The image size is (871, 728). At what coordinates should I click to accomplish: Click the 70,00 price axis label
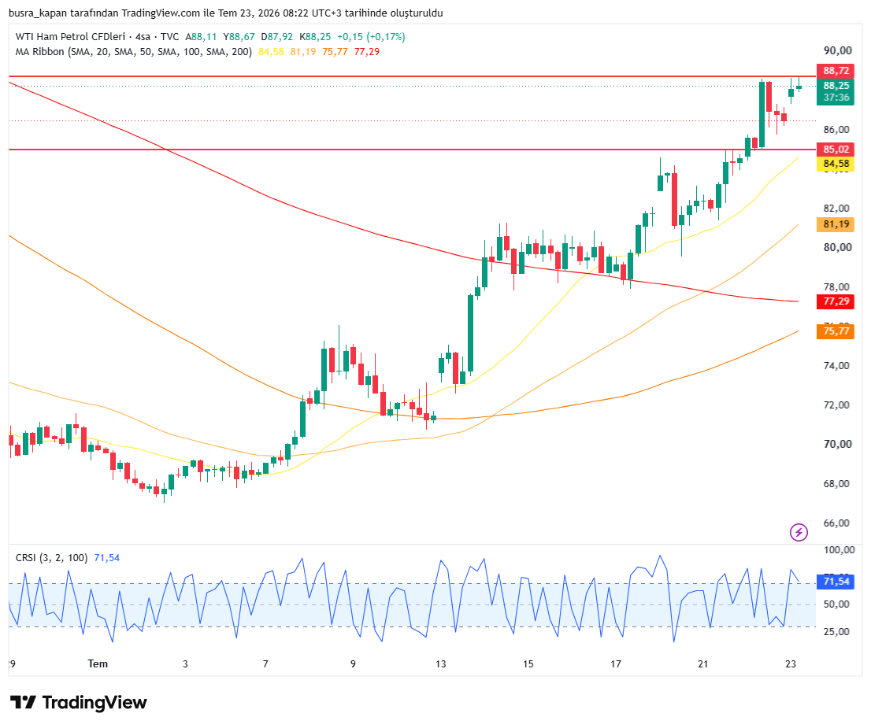(838, 444)
